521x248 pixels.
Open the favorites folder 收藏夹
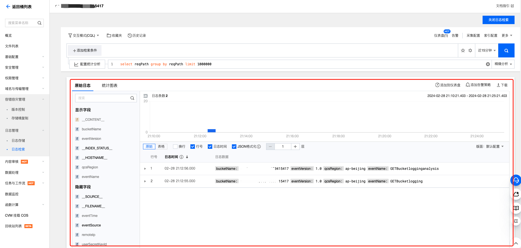(x=114, y=36)
